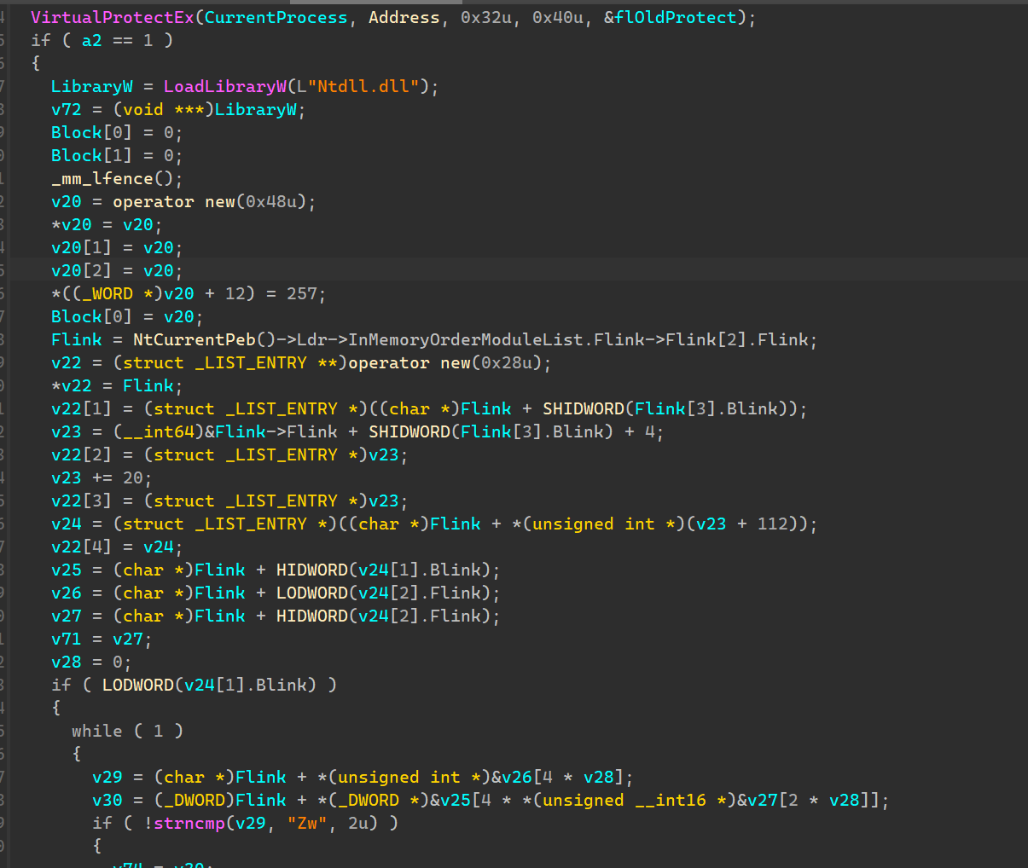Select the CurrentProcess argument

[276, 17]
